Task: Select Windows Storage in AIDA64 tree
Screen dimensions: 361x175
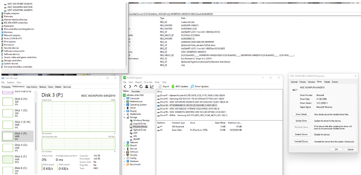Action: [141, 120]
